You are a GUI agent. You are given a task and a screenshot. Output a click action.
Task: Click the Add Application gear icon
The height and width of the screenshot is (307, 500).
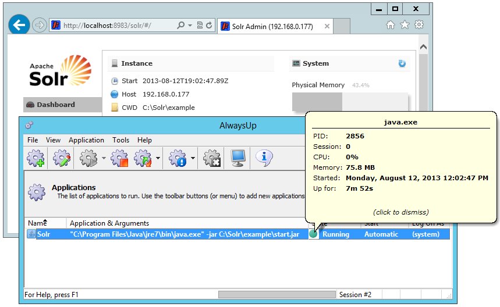tap(36, 158)
